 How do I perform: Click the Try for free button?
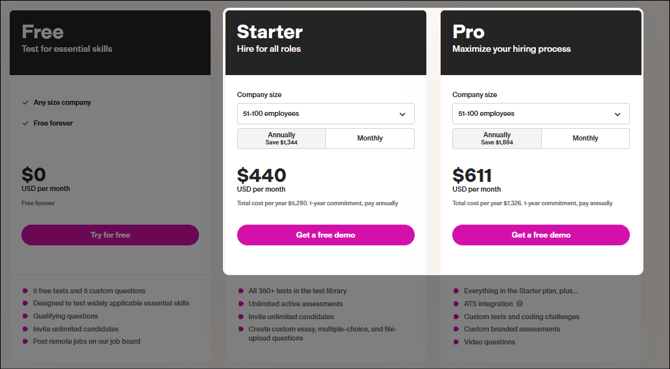110,235
